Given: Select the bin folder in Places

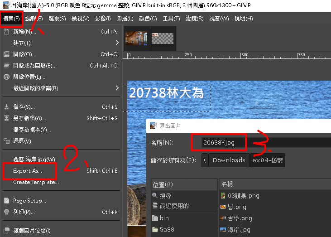Looking at the screenshot, I should tap(164, 218).
